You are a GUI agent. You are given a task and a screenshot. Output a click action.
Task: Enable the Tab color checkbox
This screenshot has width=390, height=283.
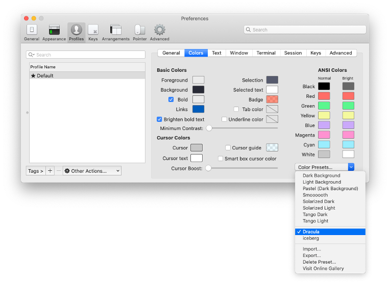236,109
